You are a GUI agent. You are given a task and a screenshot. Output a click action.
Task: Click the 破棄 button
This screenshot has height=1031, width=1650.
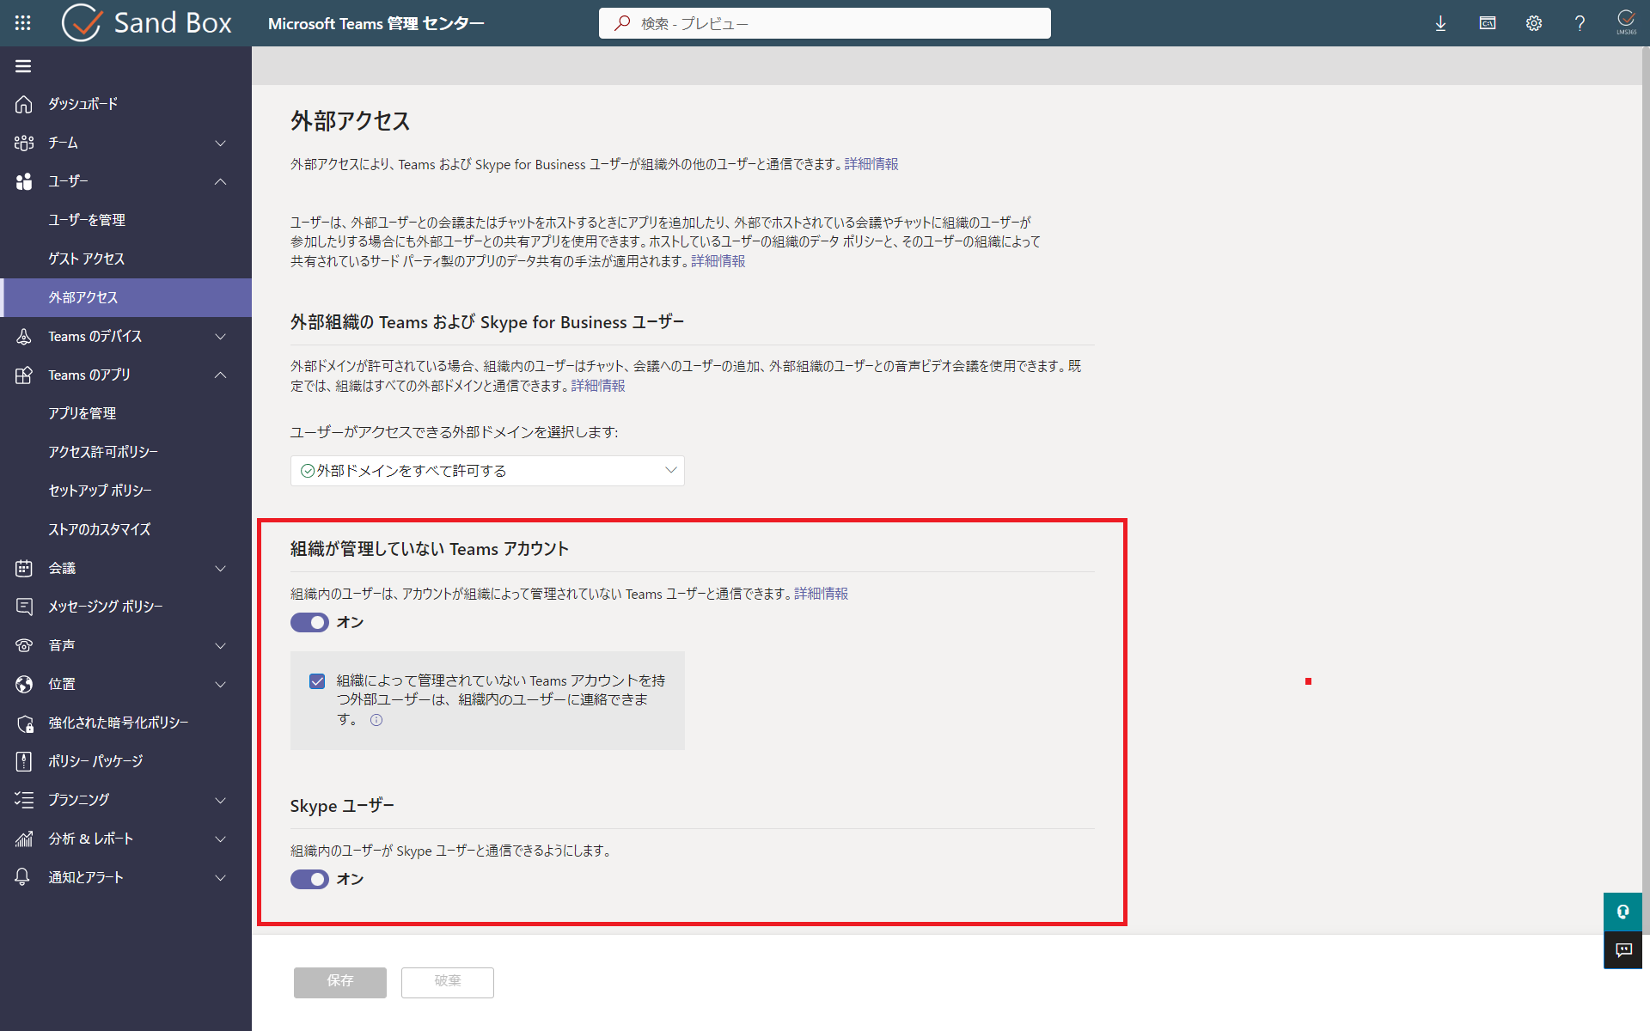pos(448,982)
